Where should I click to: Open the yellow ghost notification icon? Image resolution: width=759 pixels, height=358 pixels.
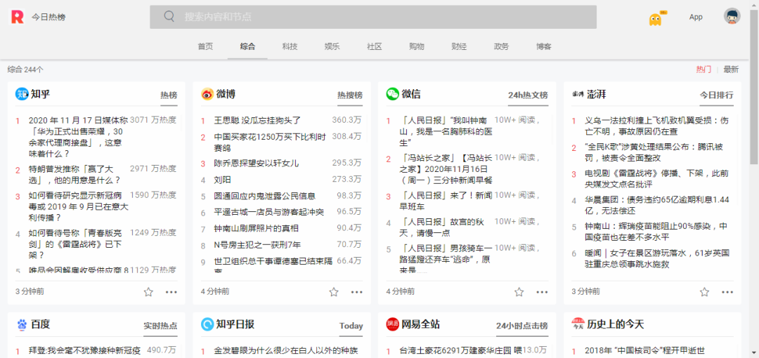(656, 19)
